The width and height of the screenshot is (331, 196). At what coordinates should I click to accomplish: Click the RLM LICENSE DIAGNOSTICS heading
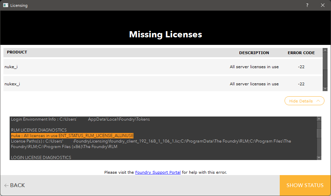click(39, 130)
